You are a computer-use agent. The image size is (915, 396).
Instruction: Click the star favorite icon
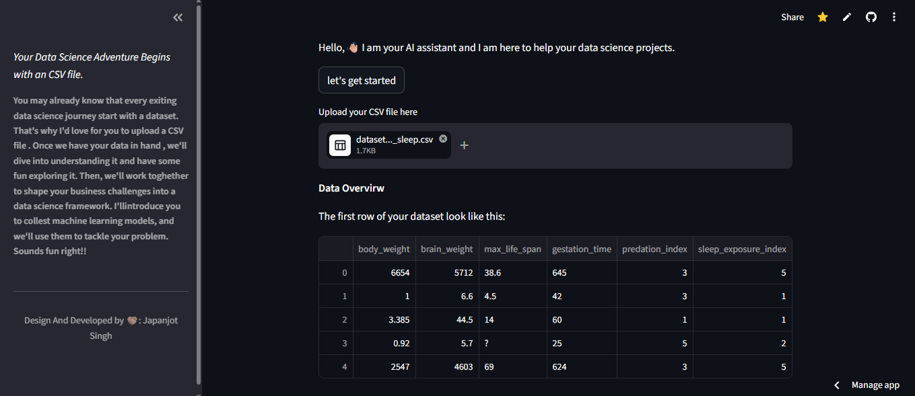pyautogui.click(x=823, y=17)
